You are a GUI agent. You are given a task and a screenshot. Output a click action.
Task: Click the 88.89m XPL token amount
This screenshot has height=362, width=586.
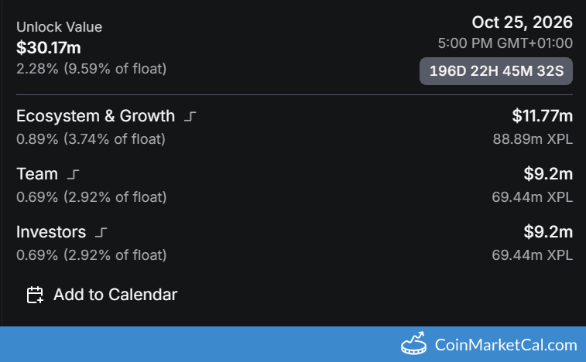point(533,139)
